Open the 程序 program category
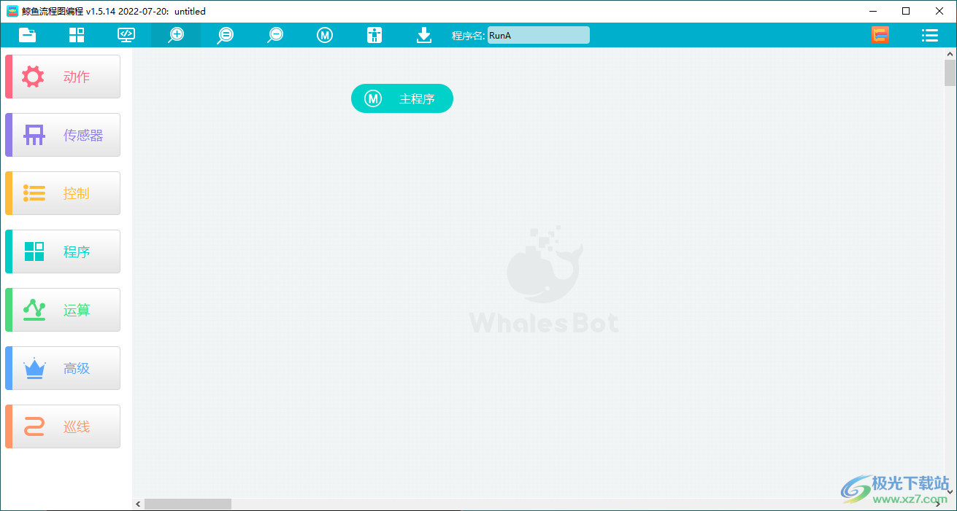 tap(64, 251)
